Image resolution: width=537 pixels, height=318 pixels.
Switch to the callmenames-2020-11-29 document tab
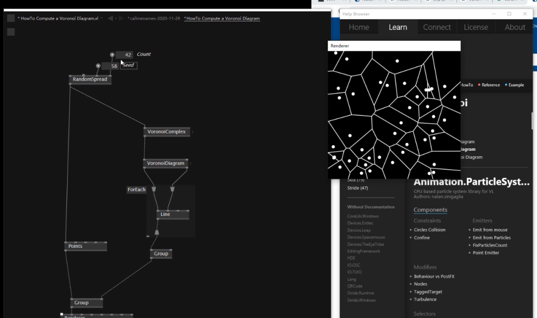pos(154,18)
